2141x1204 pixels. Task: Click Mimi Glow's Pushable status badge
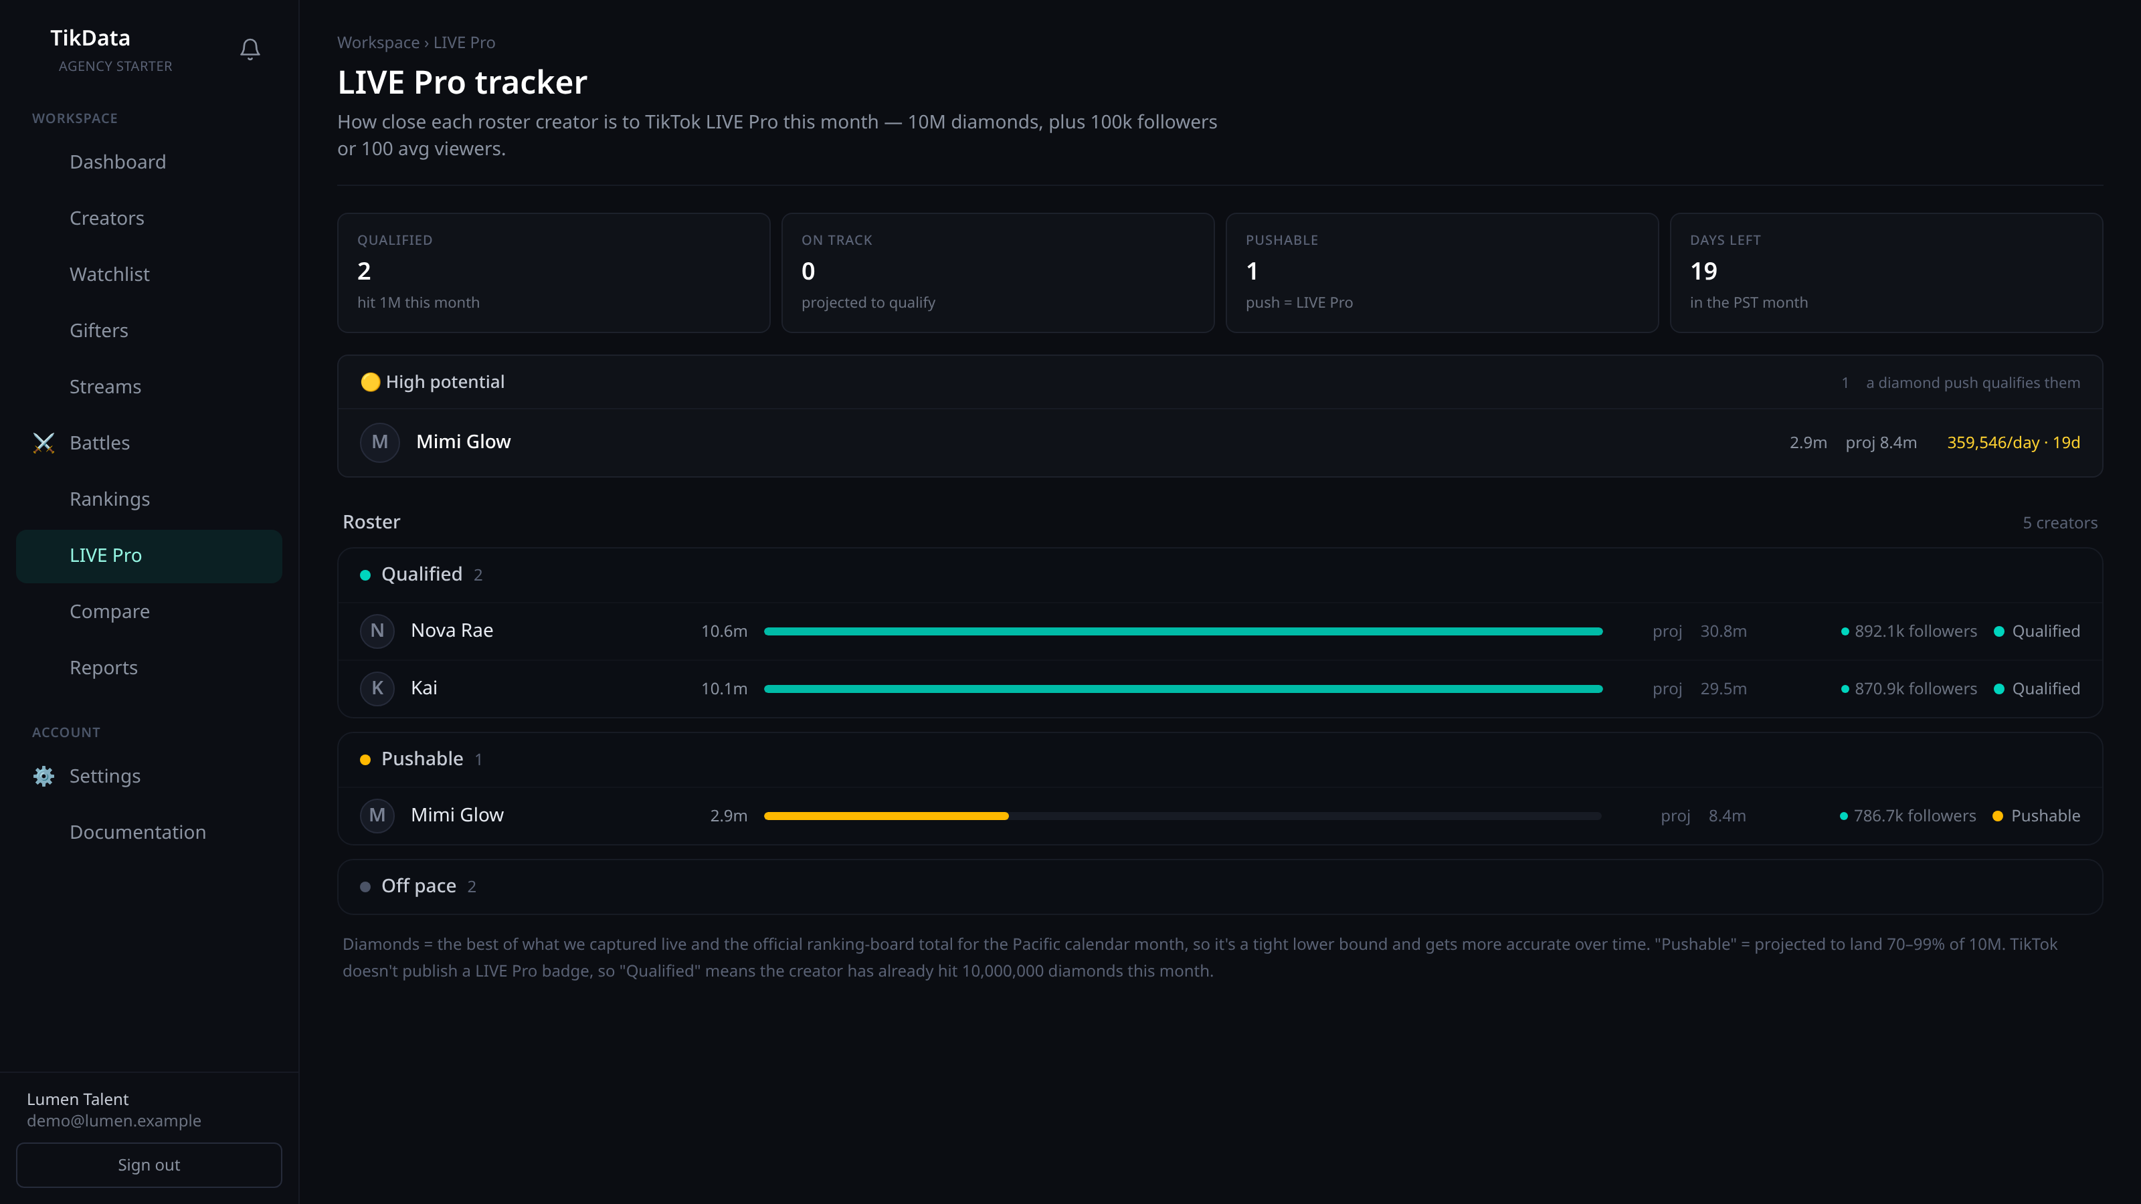(2036, 816)
